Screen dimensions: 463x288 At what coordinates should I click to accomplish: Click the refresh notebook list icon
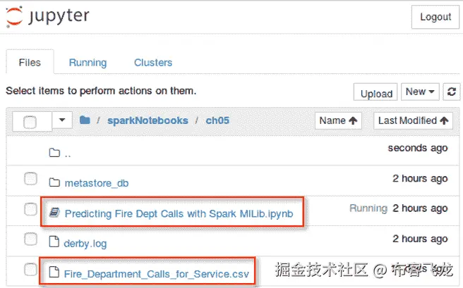coord(452,92)
